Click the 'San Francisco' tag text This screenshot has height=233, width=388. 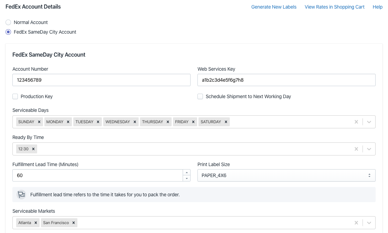tap(56, 223)
